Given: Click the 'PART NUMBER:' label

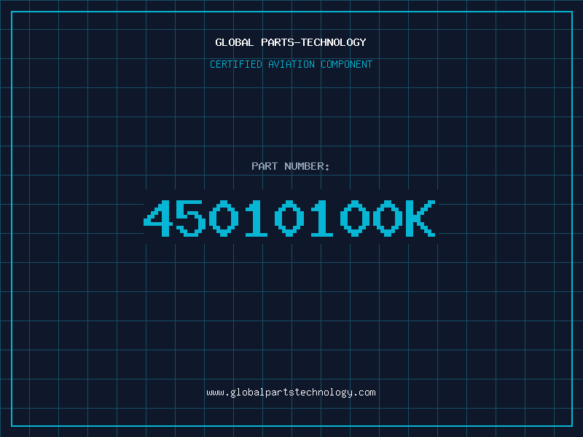Looking at the screenshot, I should (x=290, y=166).
